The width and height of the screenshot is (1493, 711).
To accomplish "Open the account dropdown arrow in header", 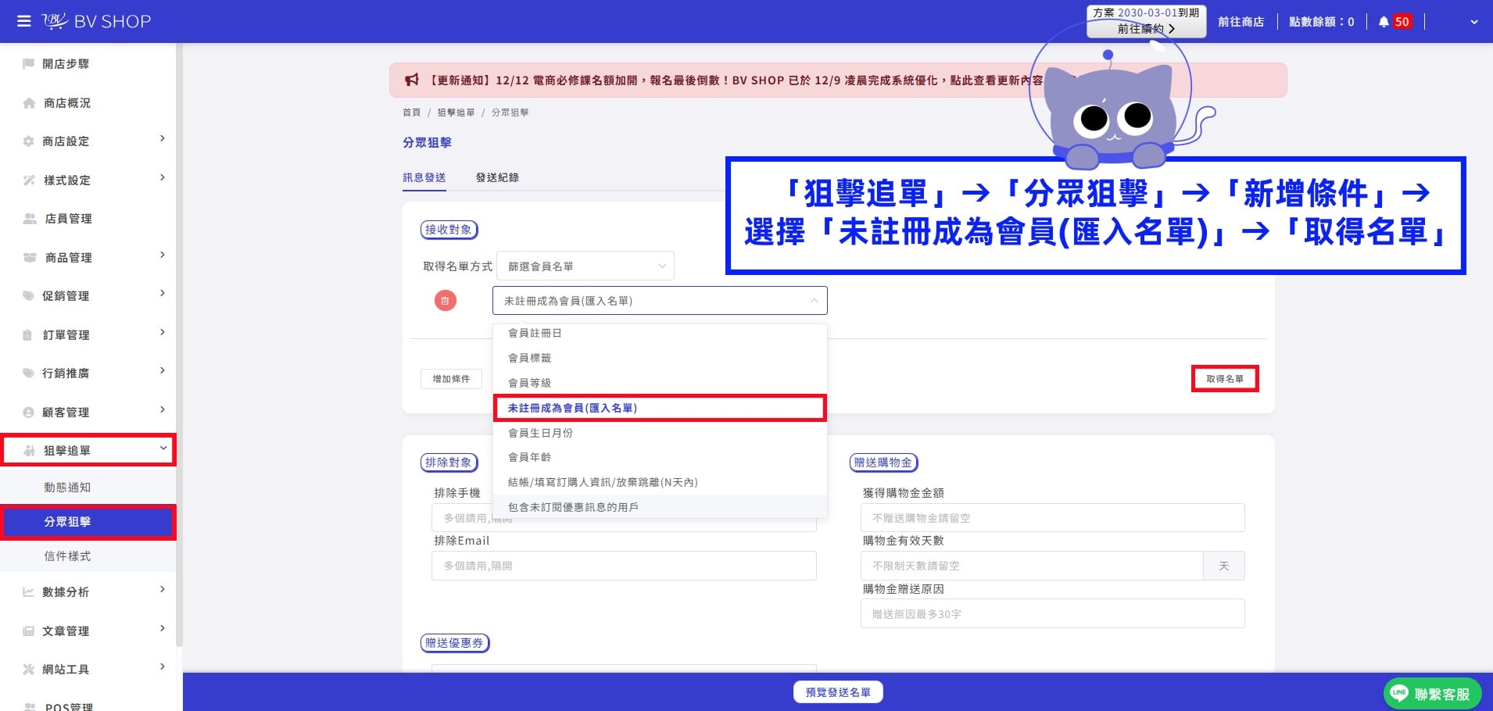I will (1474, 22).
